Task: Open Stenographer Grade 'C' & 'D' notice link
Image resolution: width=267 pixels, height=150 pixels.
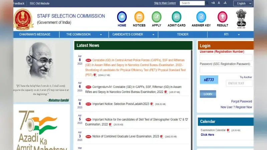Action: point(137,122)
